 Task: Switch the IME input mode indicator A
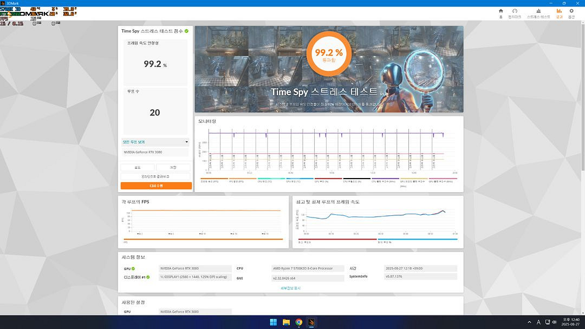point(538,323)
